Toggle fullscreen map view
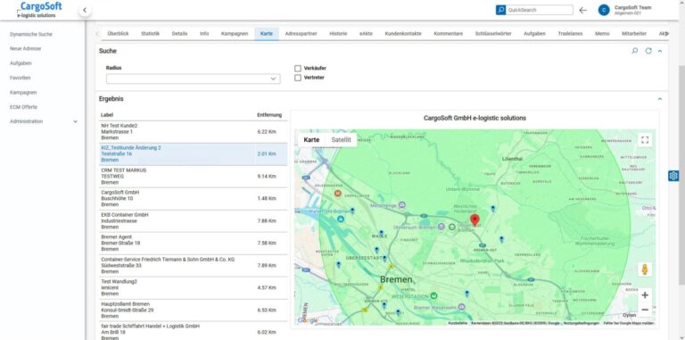Viewport: 685px width, 340px height. [645, 140]
